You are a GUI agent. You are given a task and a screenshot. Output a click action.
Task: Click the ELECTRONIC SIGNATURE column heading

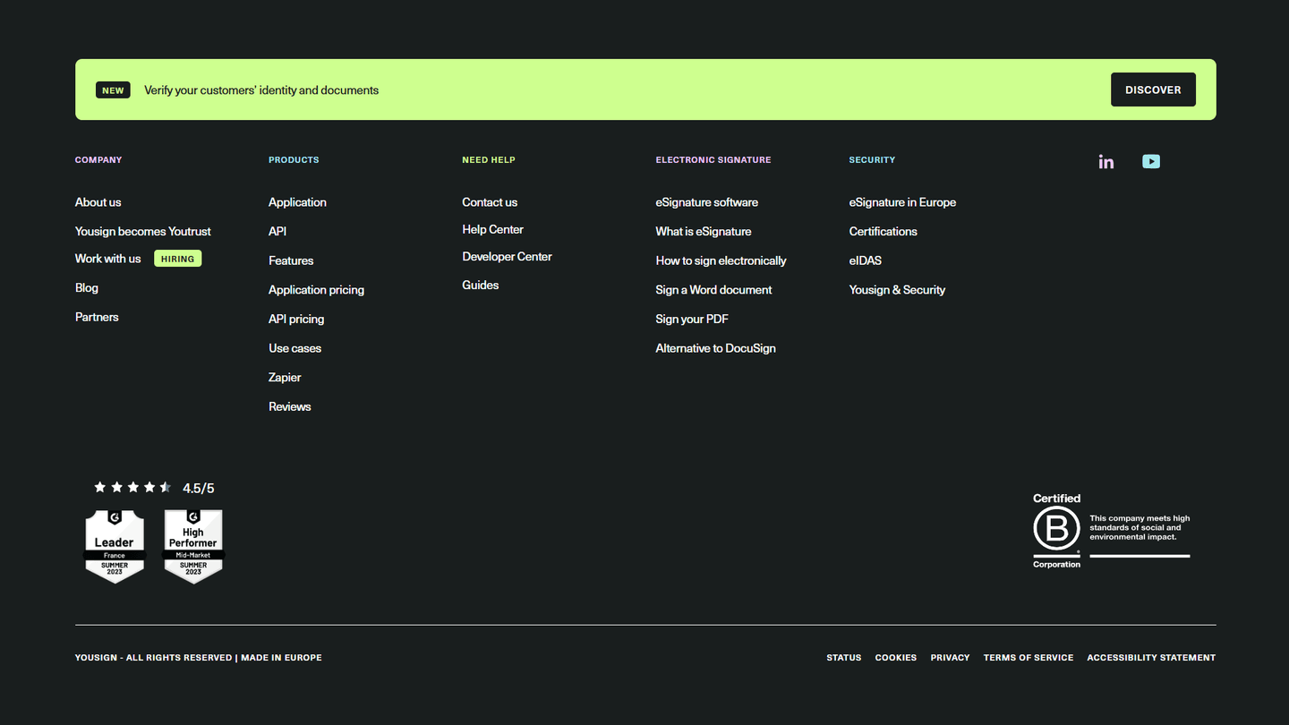point(713,160)
